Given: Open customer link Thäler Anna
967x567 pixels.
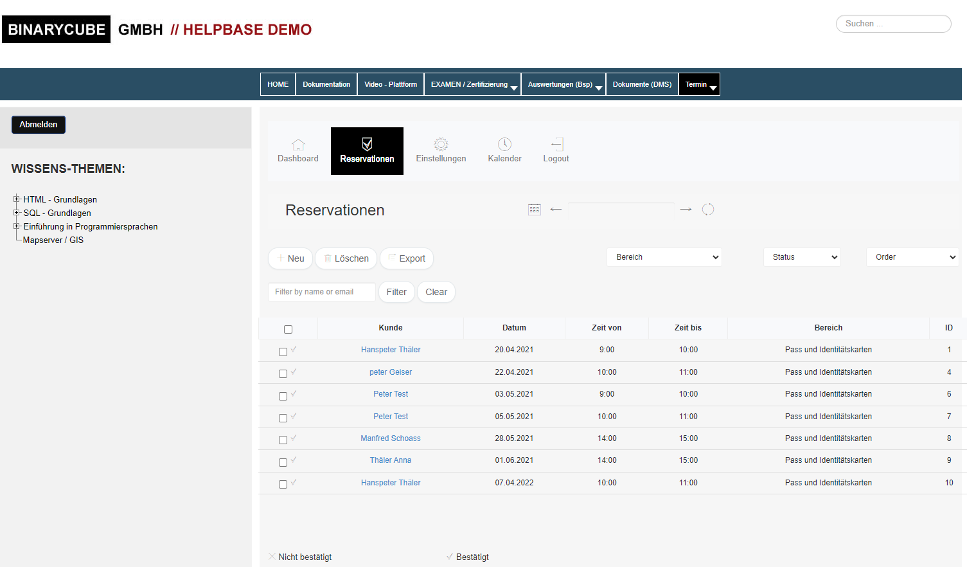Looking at the screenshot, I should pyautogui.click(x=391, y=460).
